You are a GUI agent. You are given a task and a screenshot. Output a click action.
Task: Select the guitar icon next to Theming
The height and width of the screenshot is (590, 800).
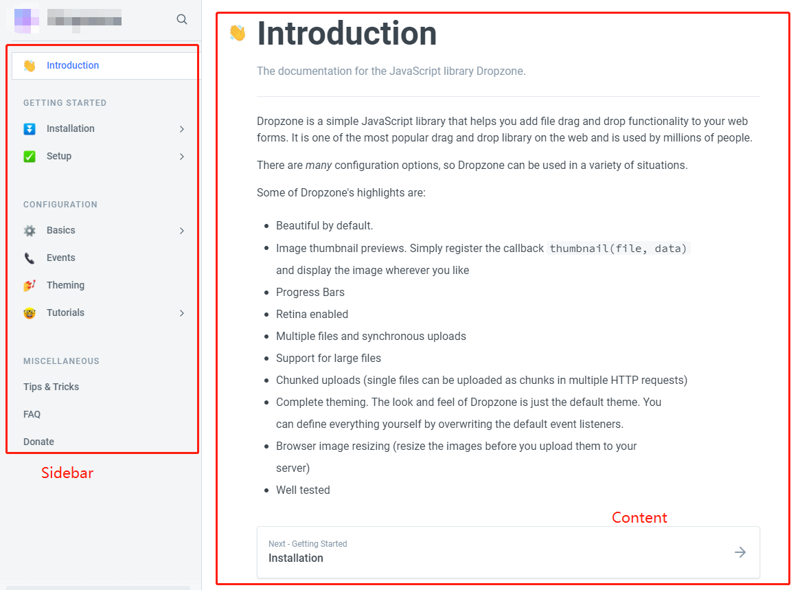[29, 285]
